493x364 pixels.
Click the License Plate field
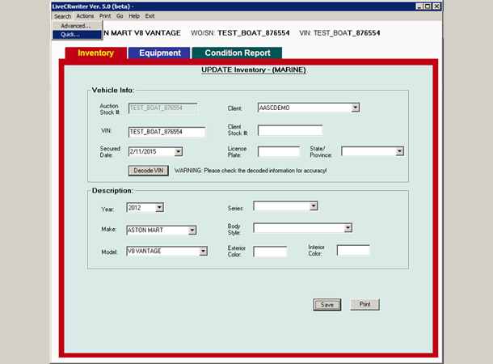coord(279,151)
